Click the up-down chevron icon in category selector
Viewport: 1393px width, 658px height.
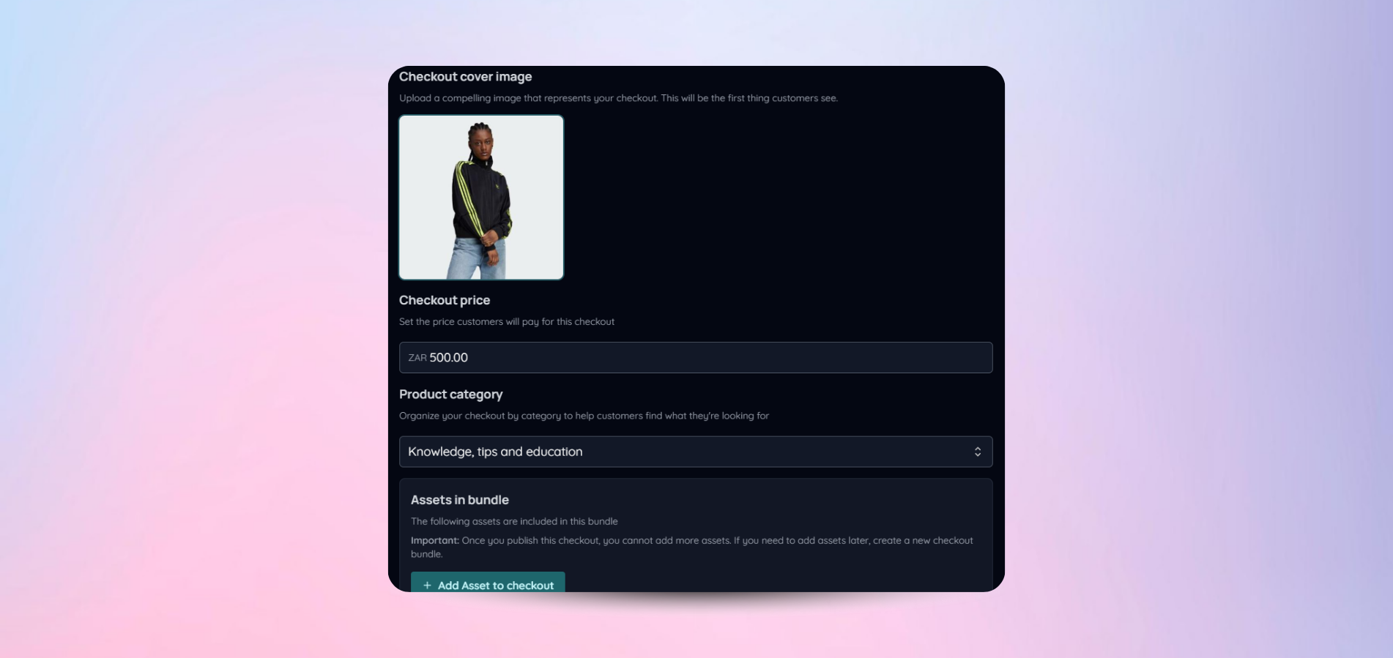977,452
